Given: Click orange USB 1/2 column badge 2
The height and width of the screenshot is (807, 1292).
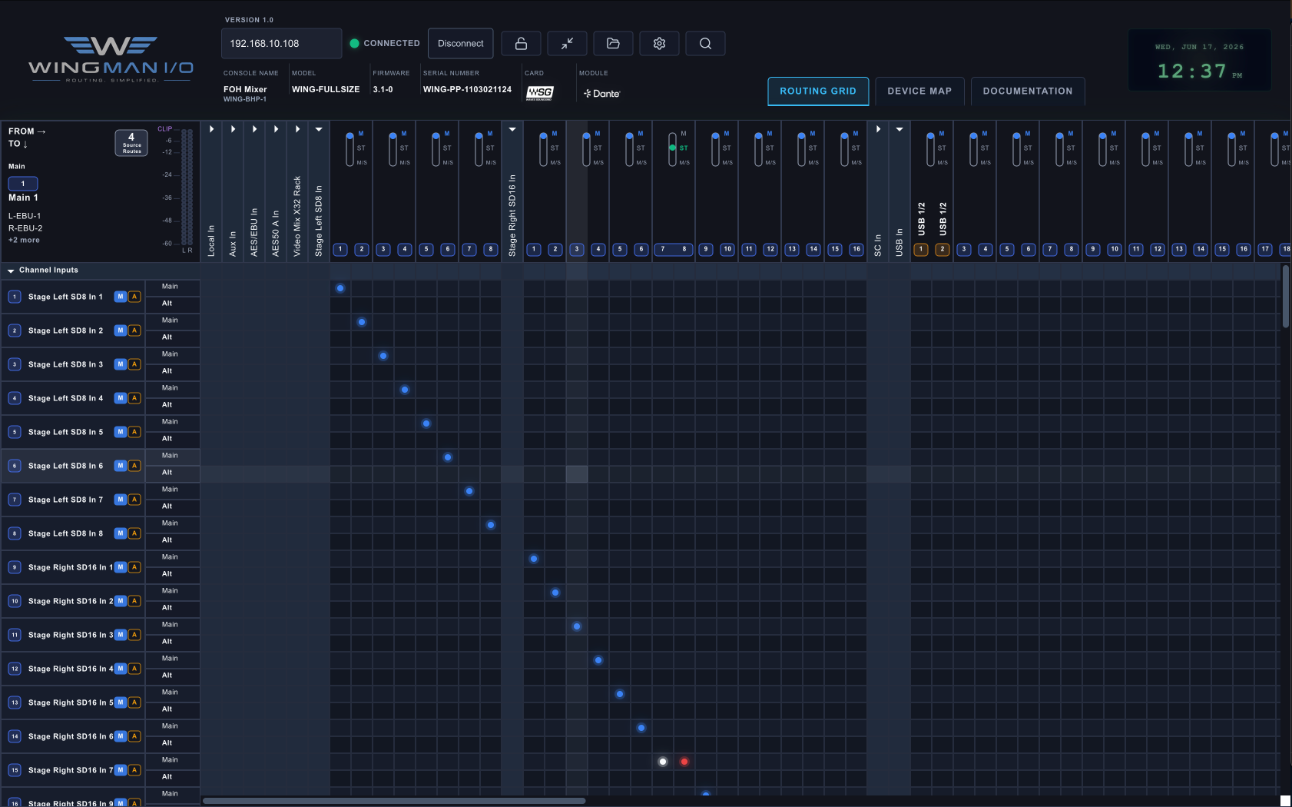Looking at the screenshot, I should point(942,249).
